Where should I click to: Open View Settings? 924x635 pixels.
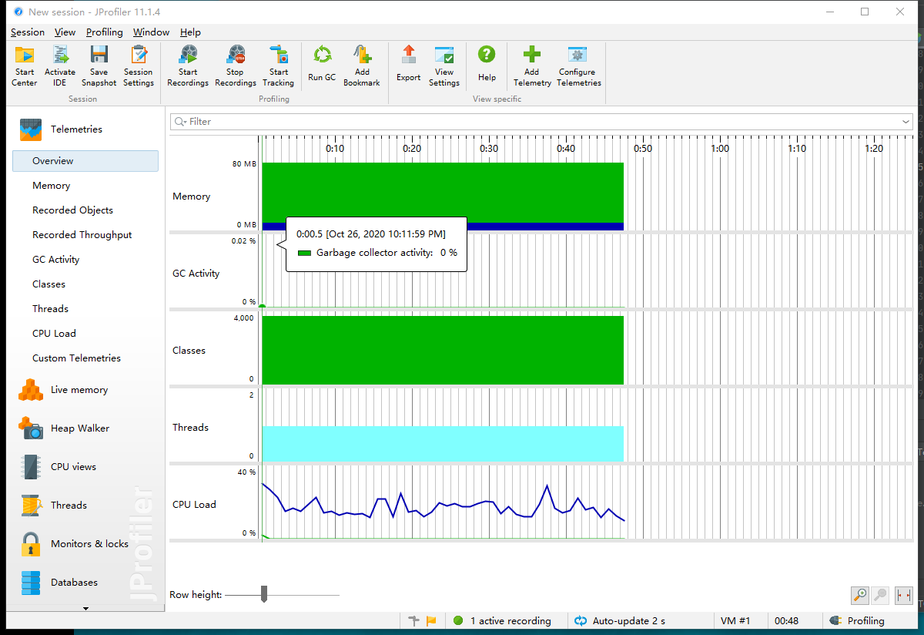(x=444, y=66)
